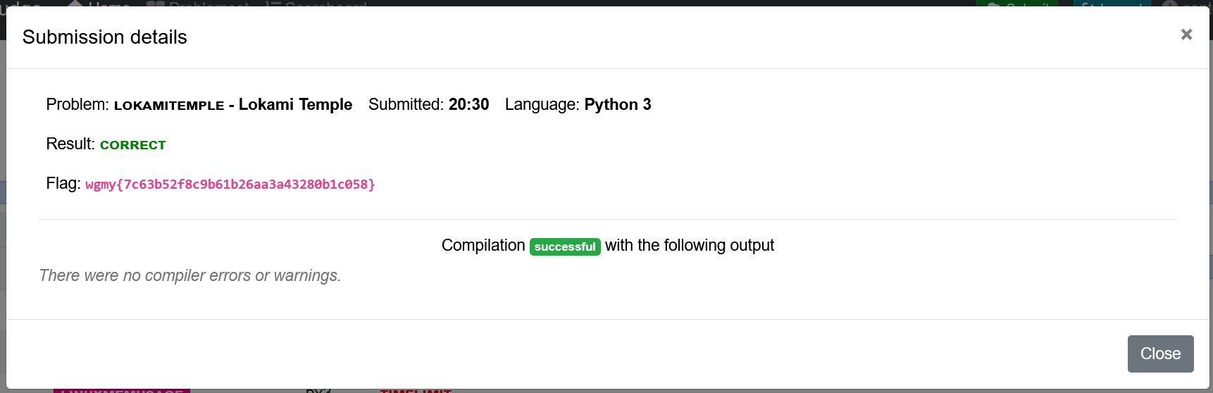Image resolution: width=1213 pixels, height=393 pixels.
Task: Open the Scoreboard nav item
Action: coord(316,4)
